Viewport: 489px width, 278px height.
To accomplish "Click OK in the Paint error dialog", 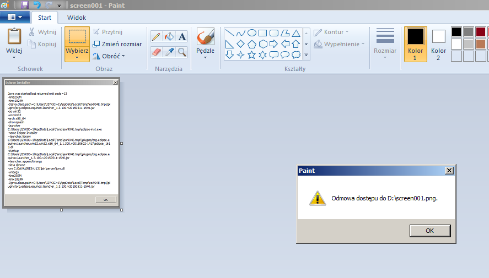I will 430,231.
